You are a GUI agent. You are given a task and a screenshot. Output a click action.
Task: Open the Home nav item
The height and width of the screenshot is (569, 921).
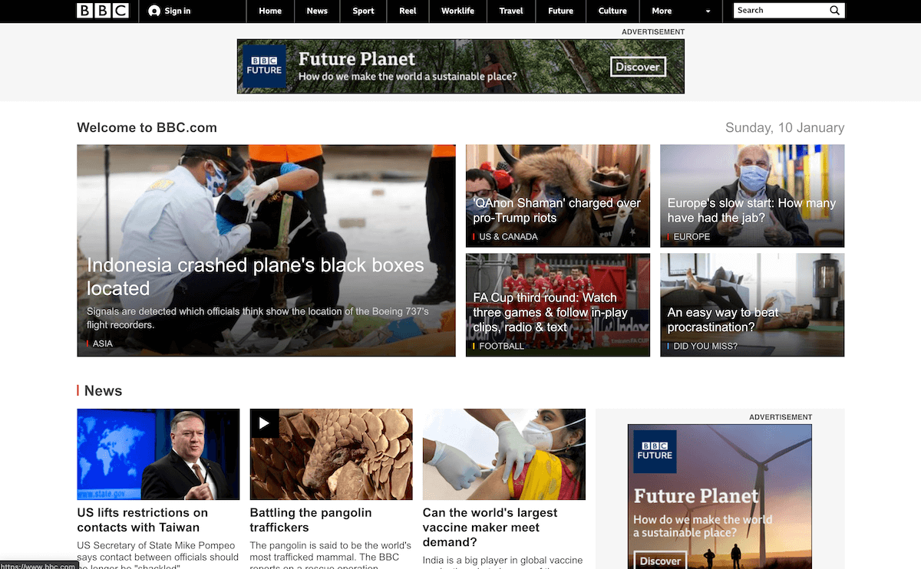pos(270,11)
